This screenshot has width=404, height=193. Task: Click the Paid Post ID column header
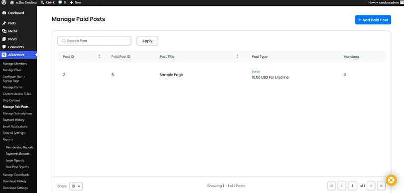pos(121,56)
